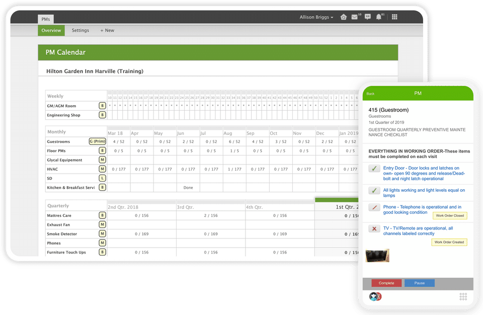Tap the dots grid menu on mobile app
This screenshot has height=315, width=483.
[463, 296]
